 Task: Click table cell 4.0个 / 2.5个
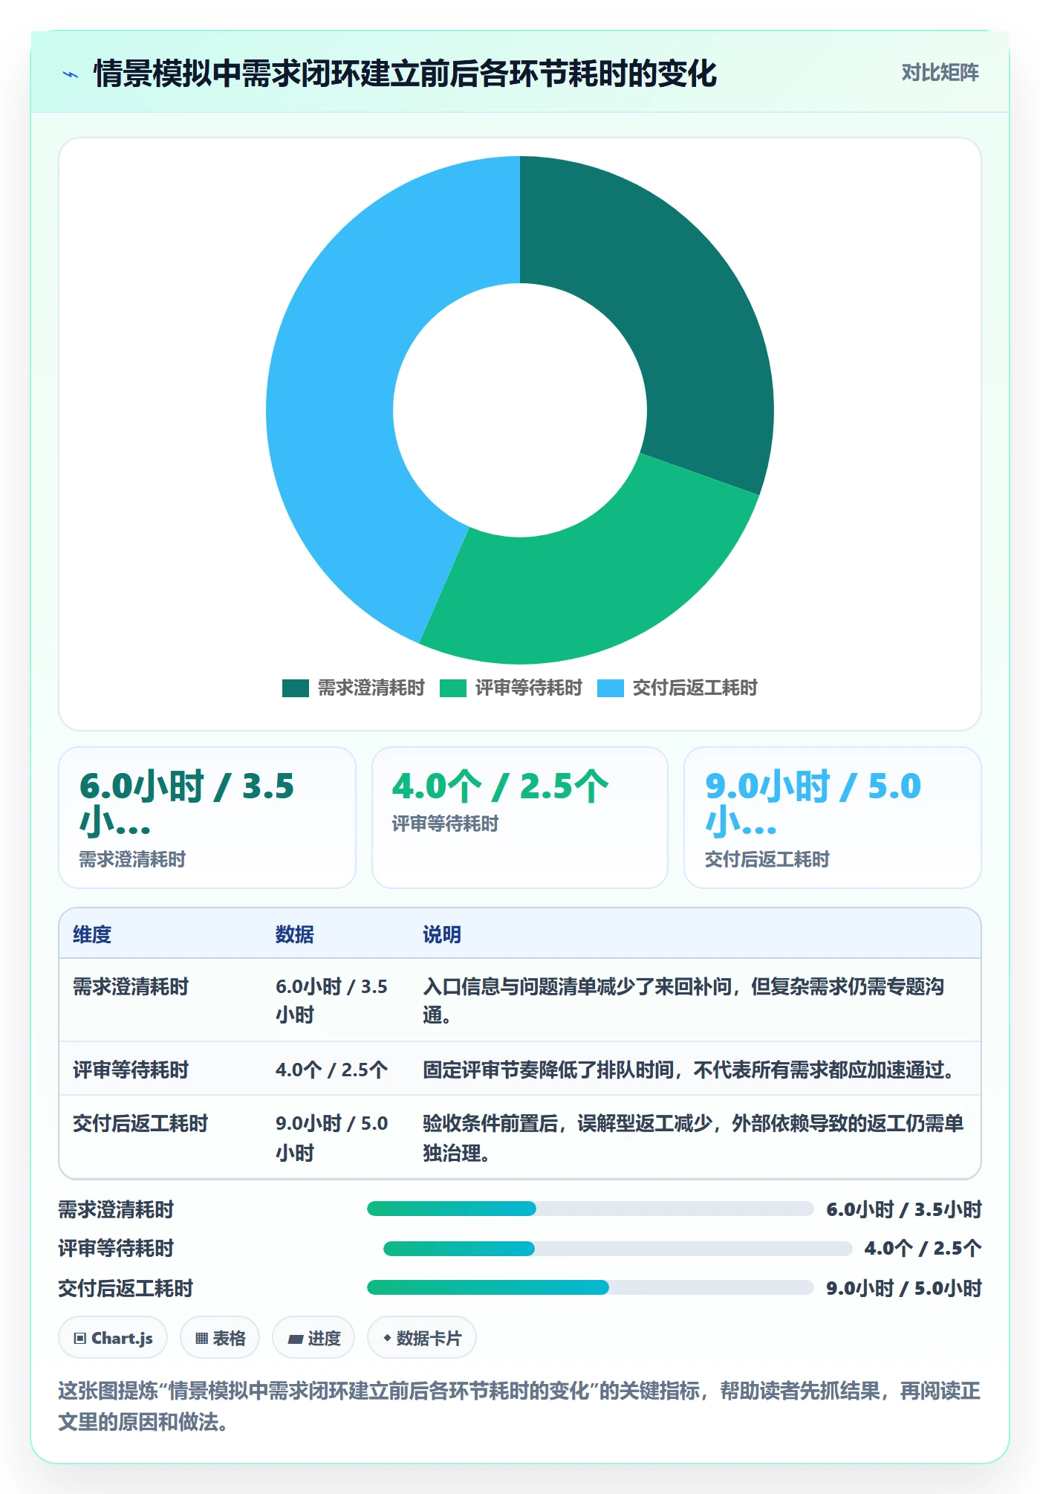coord(331,1070)
